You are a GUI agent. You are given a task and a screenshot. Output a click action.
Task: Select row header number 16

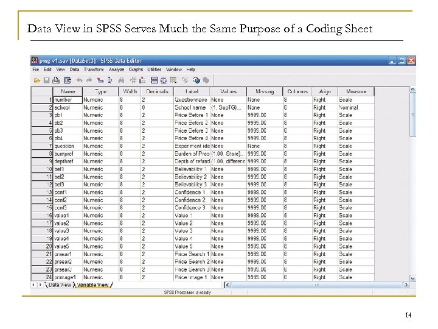pyautogui.click(x=42, y=216)
